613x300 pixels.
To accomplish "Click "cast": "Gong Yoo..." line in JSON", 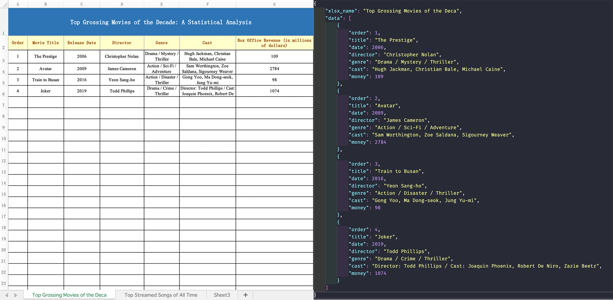I will point(414,201).
